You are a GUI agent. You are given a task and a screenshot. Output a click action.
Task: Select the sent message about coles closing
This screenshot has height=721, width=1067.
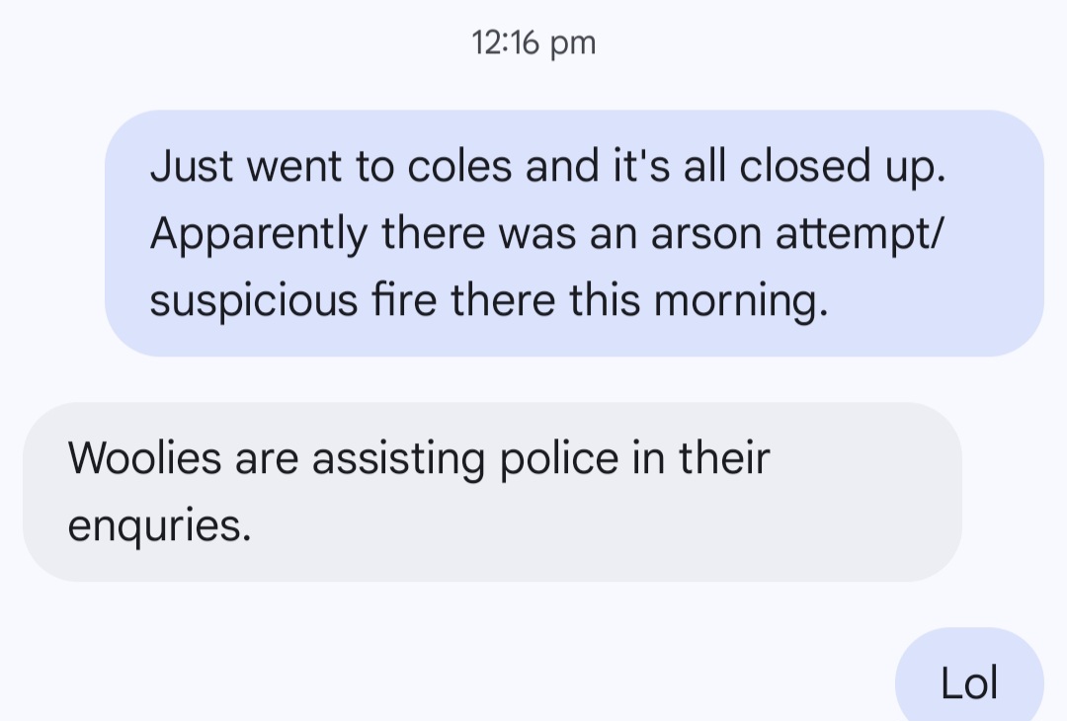pos(573,233)
